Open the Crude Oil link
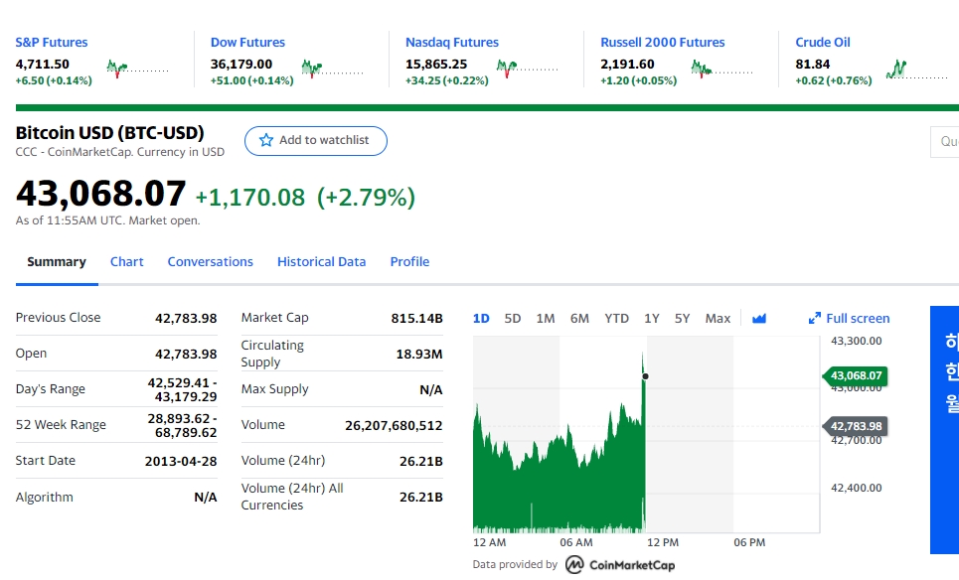The width and height of the screenshot is (959, 580). 823,42
